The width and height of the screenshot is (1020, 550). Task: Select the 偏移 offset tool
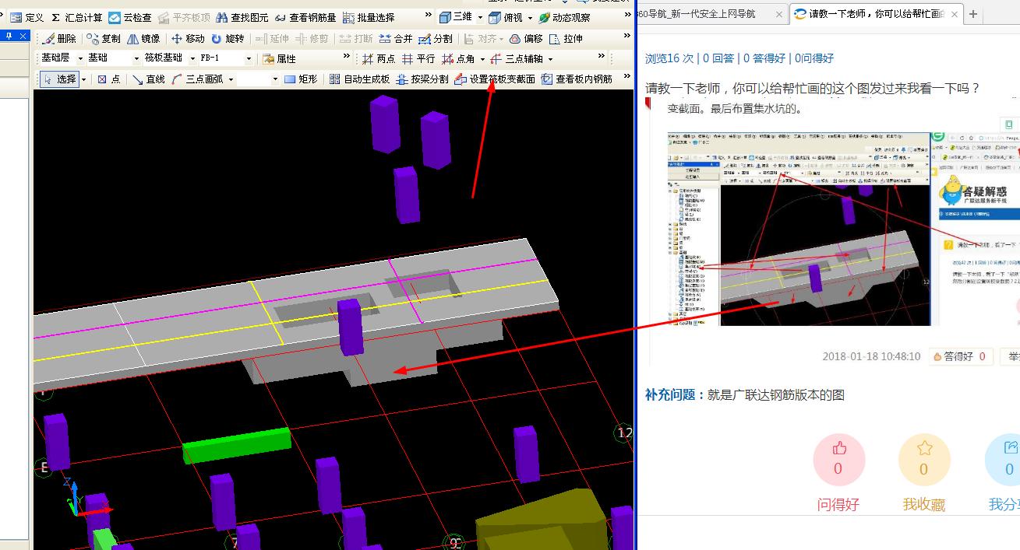point(526,38)
